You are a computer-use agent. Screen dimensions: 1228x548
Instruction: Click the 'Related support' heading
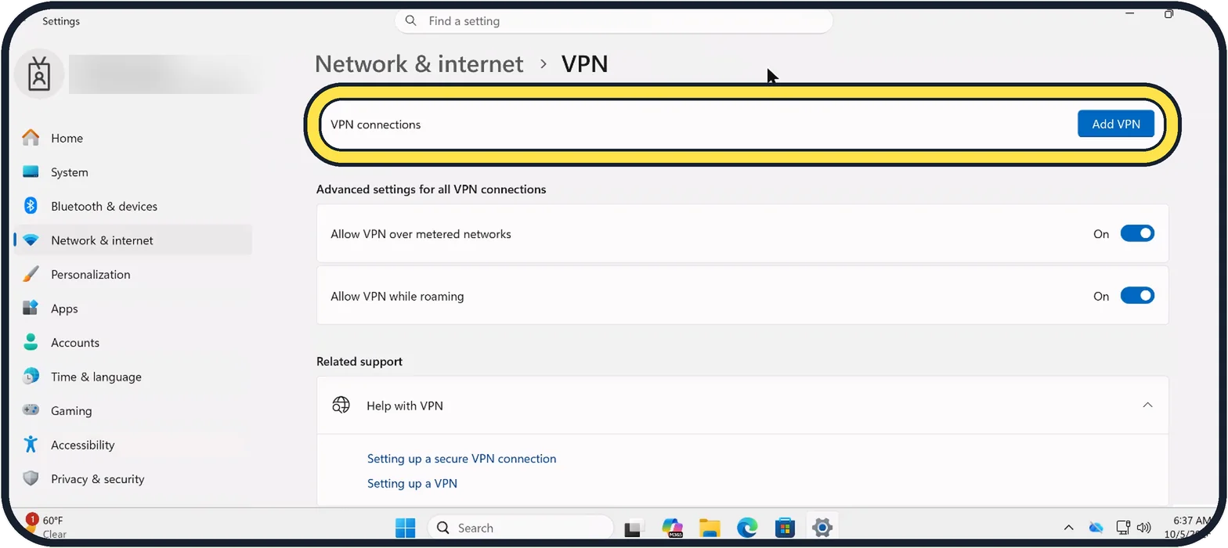(x=359, y=362)
